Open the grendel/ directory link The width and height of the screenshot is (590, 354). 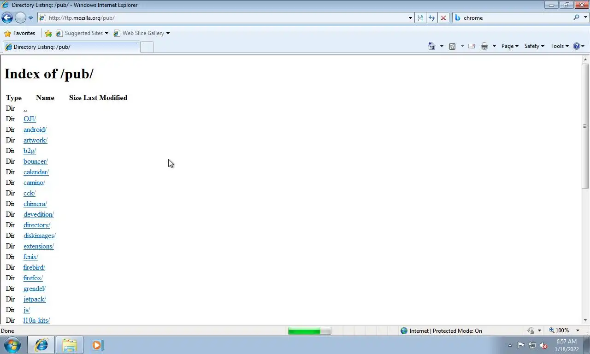[x=35, y=289]
